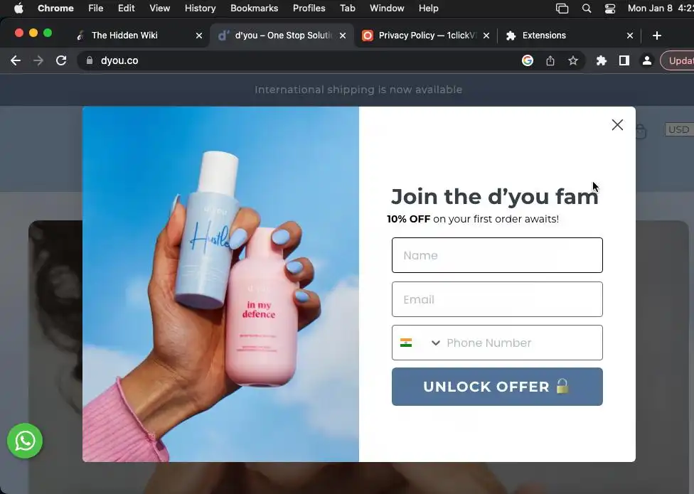Image resolution: width=694 pixels, height=494 pixels.
Task: Switch to Privacy Policy tab
Action: click(x=426, y=36)
